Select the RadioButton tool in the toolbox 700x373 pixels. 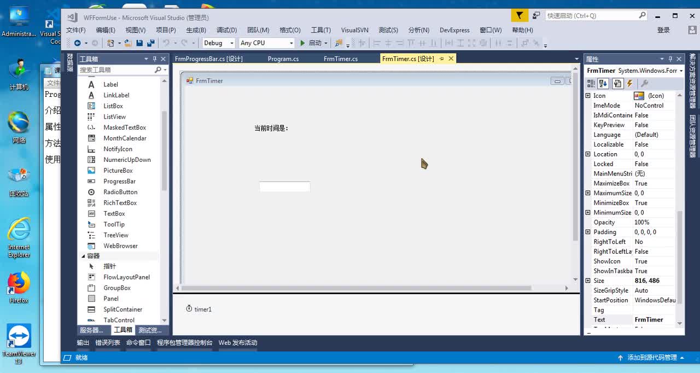(121, 192)
